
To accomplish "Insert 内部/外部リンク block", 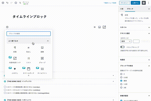I will pos(15,60).
